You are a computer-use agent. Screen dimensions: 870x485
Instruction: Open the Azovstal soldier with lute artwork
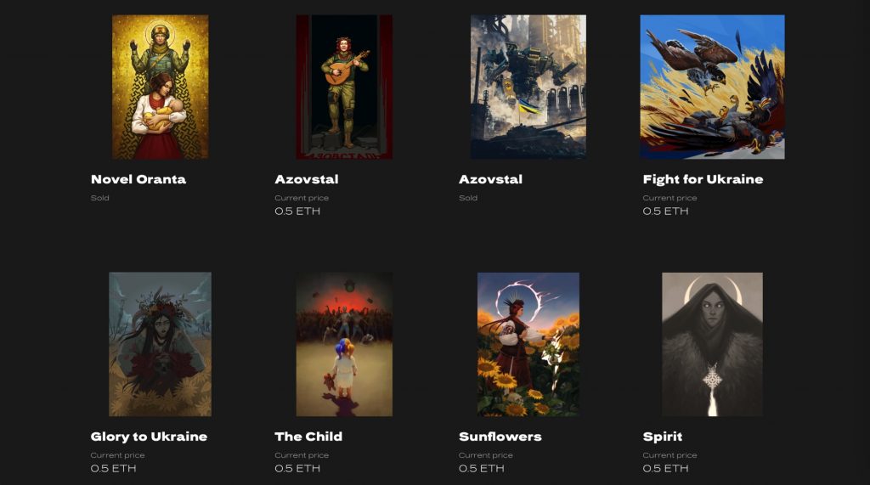point(344,87)
